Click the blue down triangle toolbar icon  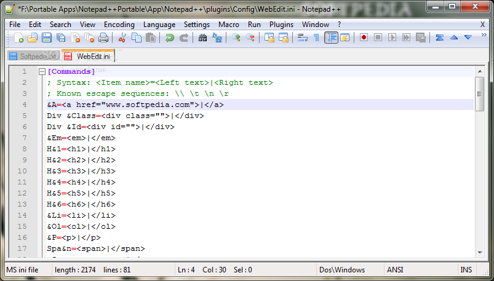[468, 38]
